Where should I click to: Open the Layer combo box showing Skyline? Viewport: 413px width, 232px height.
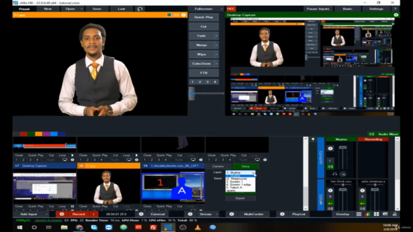[241, 173]
